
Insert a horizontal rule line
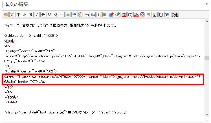[x=62, y=15]
